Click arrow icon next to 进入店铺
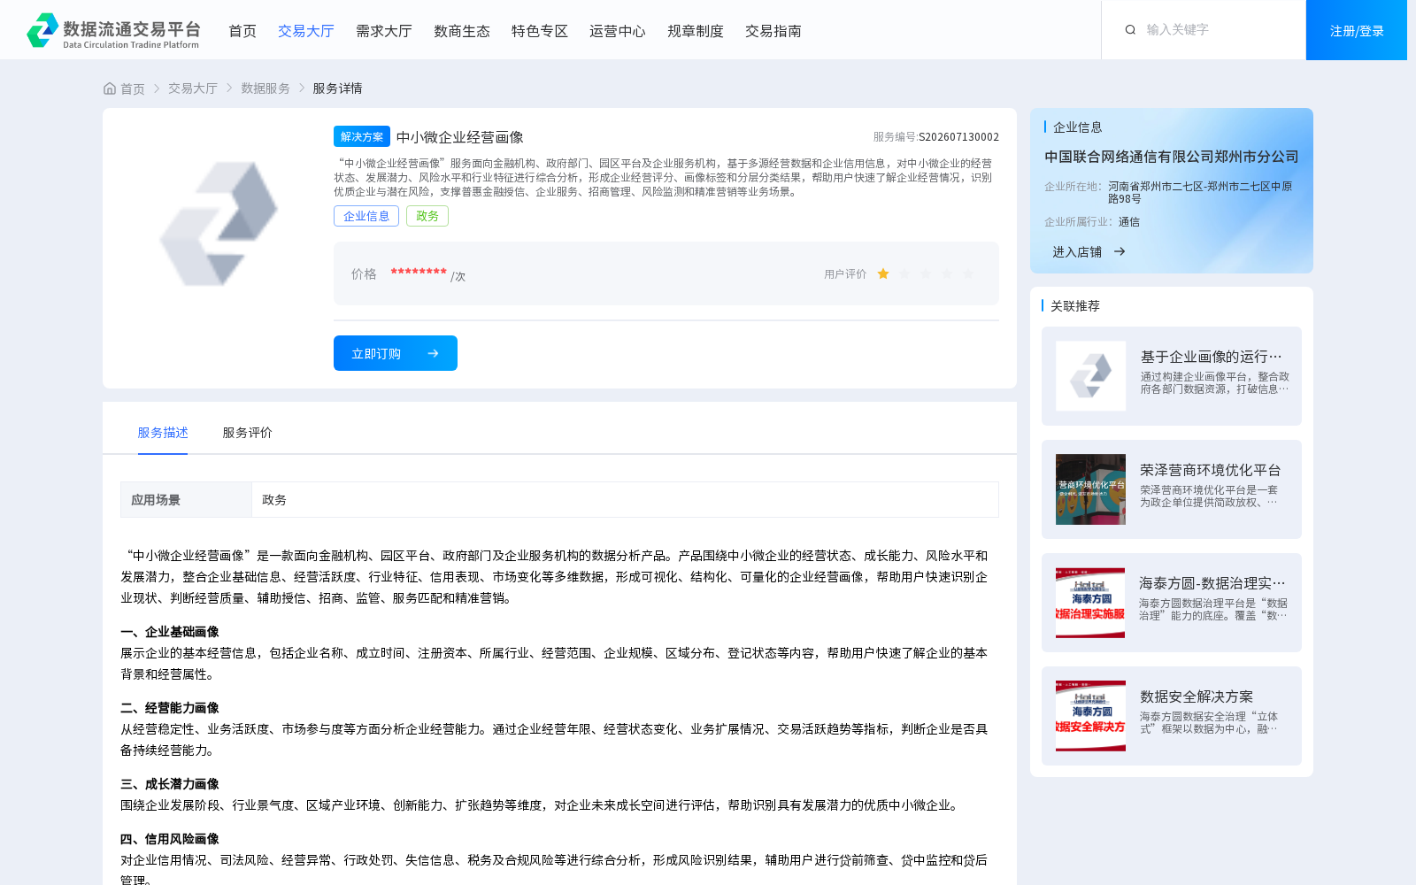Screen dimensions: 1416x885 (1120, 252)
